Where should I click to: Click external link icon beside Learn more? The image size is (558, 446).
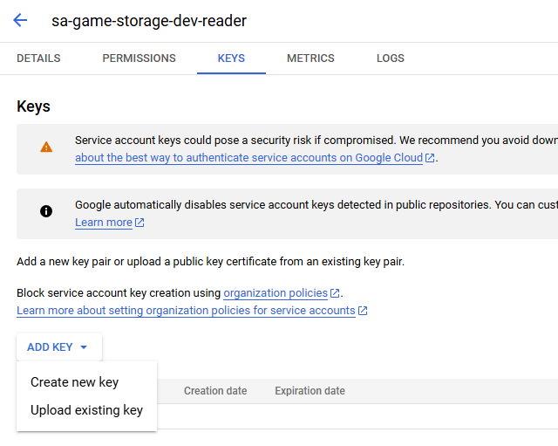(139, 223)
